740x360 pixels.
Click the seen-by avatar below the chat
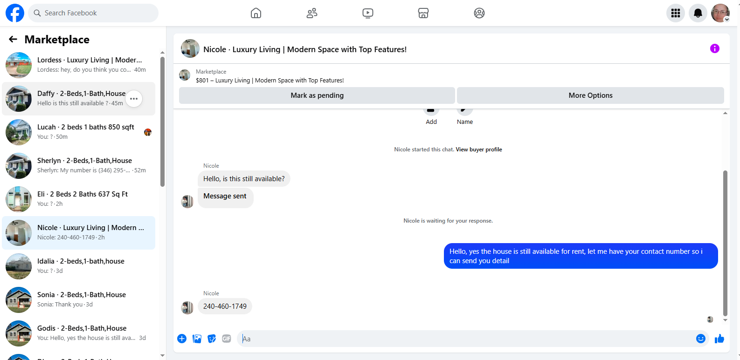[x=710, y=319]
